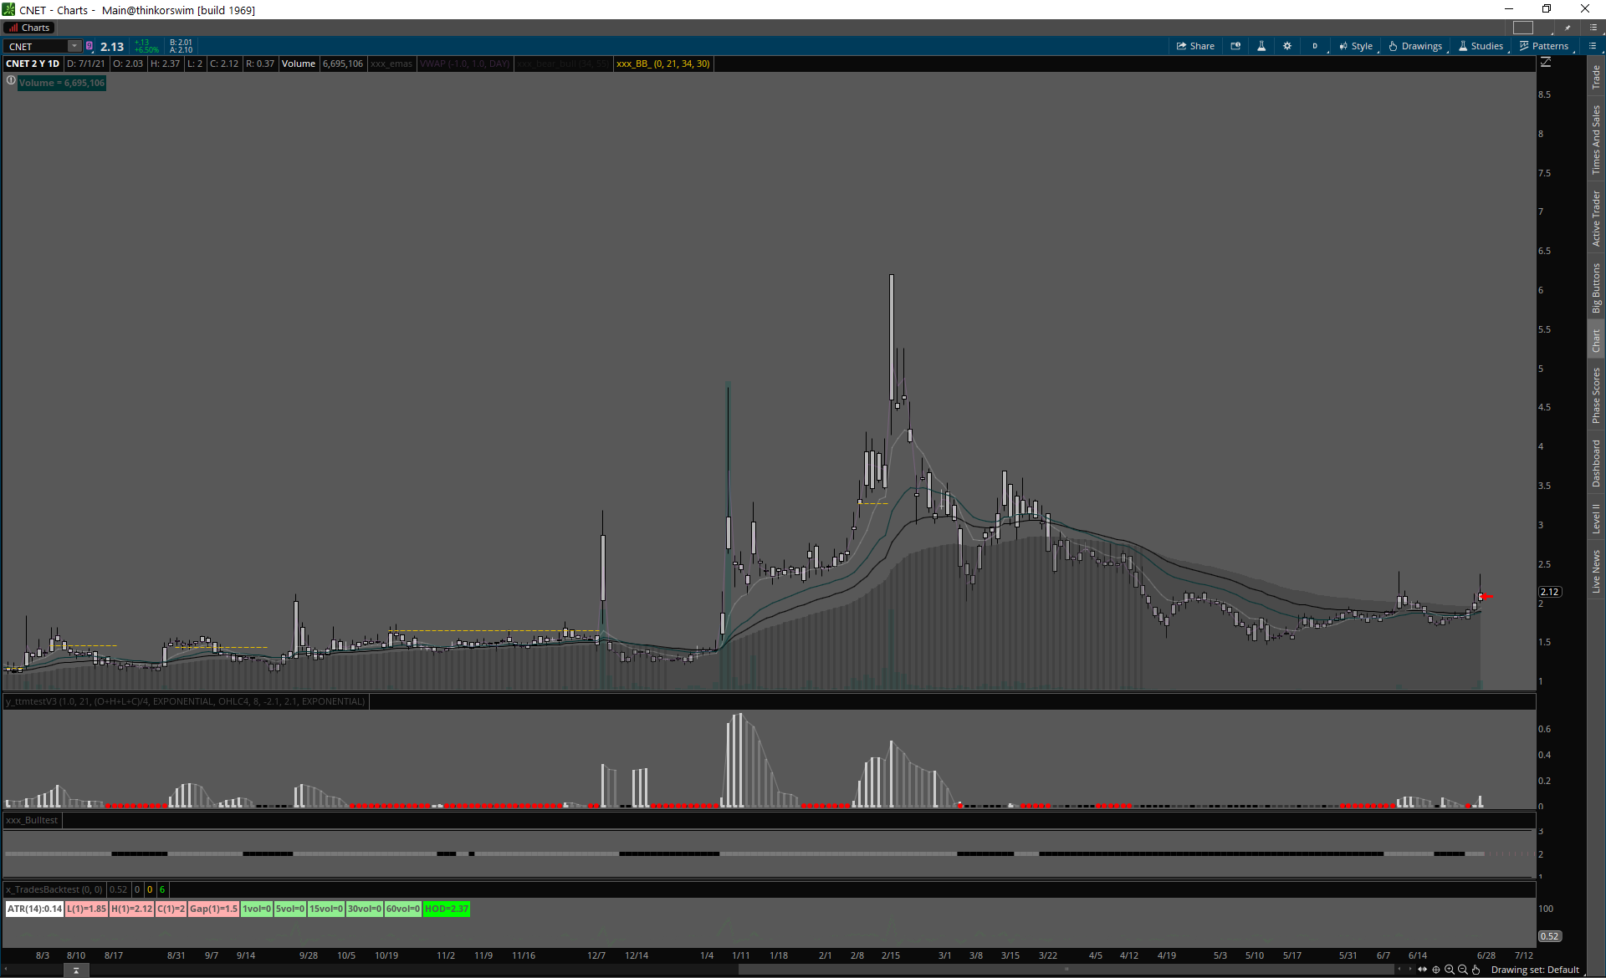Click the zoom in magnifier icon

click(x=1450, y=970)
